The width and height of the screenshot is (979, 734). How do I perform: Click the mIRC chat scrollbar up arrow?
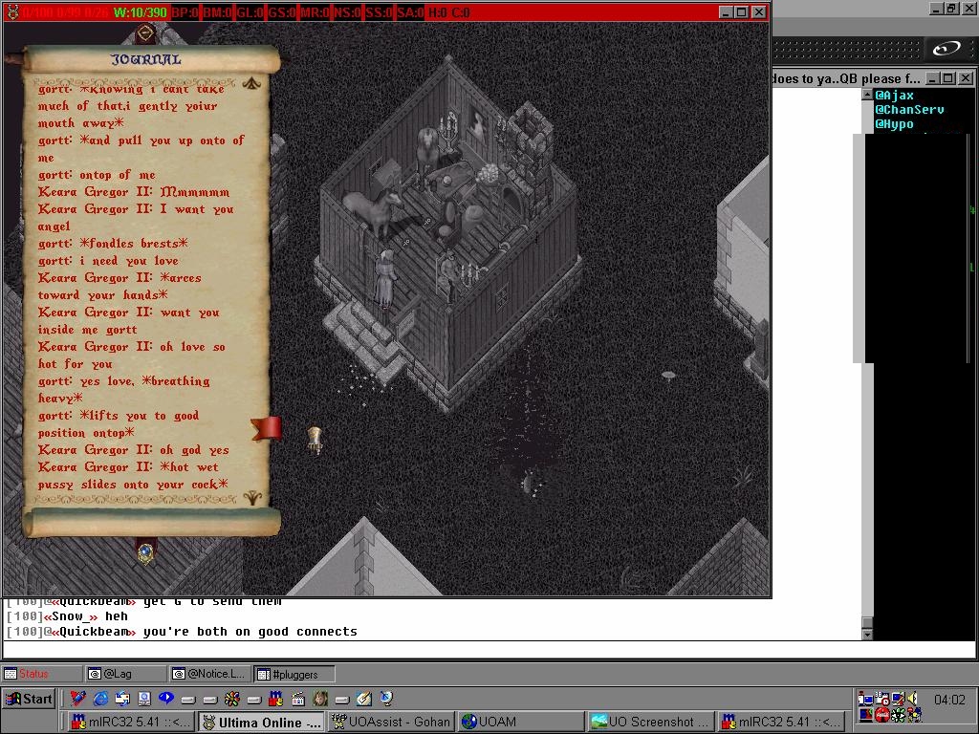pos(867,95)
